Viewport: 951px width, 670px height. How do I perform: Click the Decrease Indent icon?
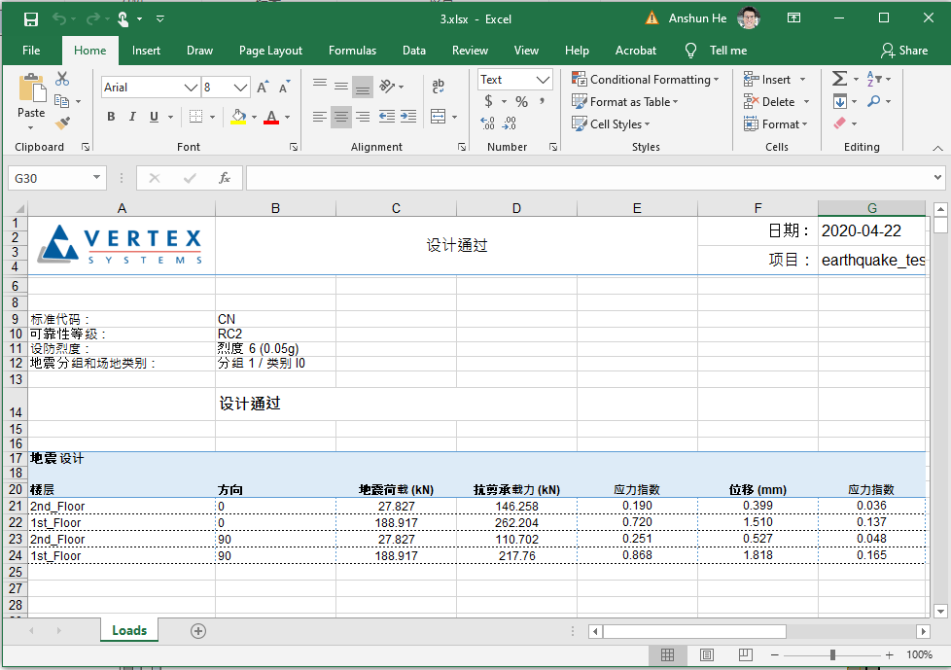(387, 117)
